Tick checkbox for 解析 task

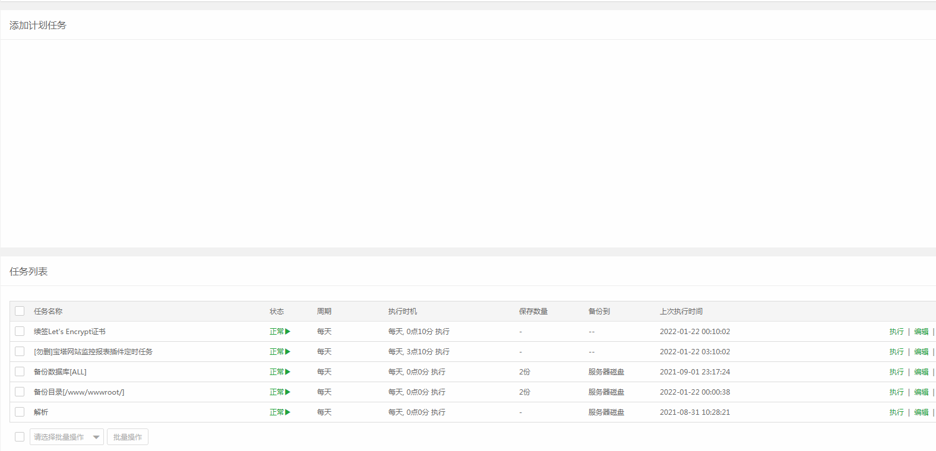pos(20,412)
